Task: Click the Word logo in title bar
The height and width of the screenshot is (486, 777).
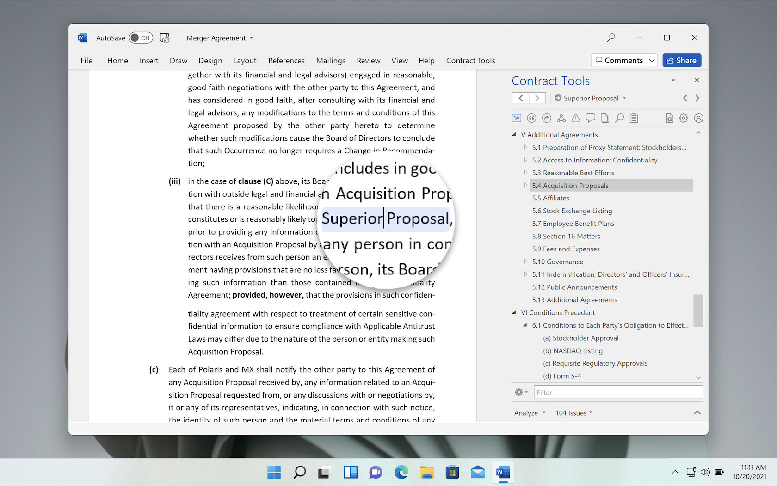Action: (x=82, y=38)
